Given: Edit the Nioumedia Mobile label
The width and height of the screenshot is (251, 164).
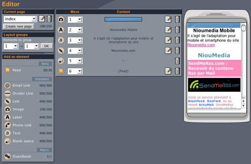Looking at the screenshot, I should tap(168, 30).
